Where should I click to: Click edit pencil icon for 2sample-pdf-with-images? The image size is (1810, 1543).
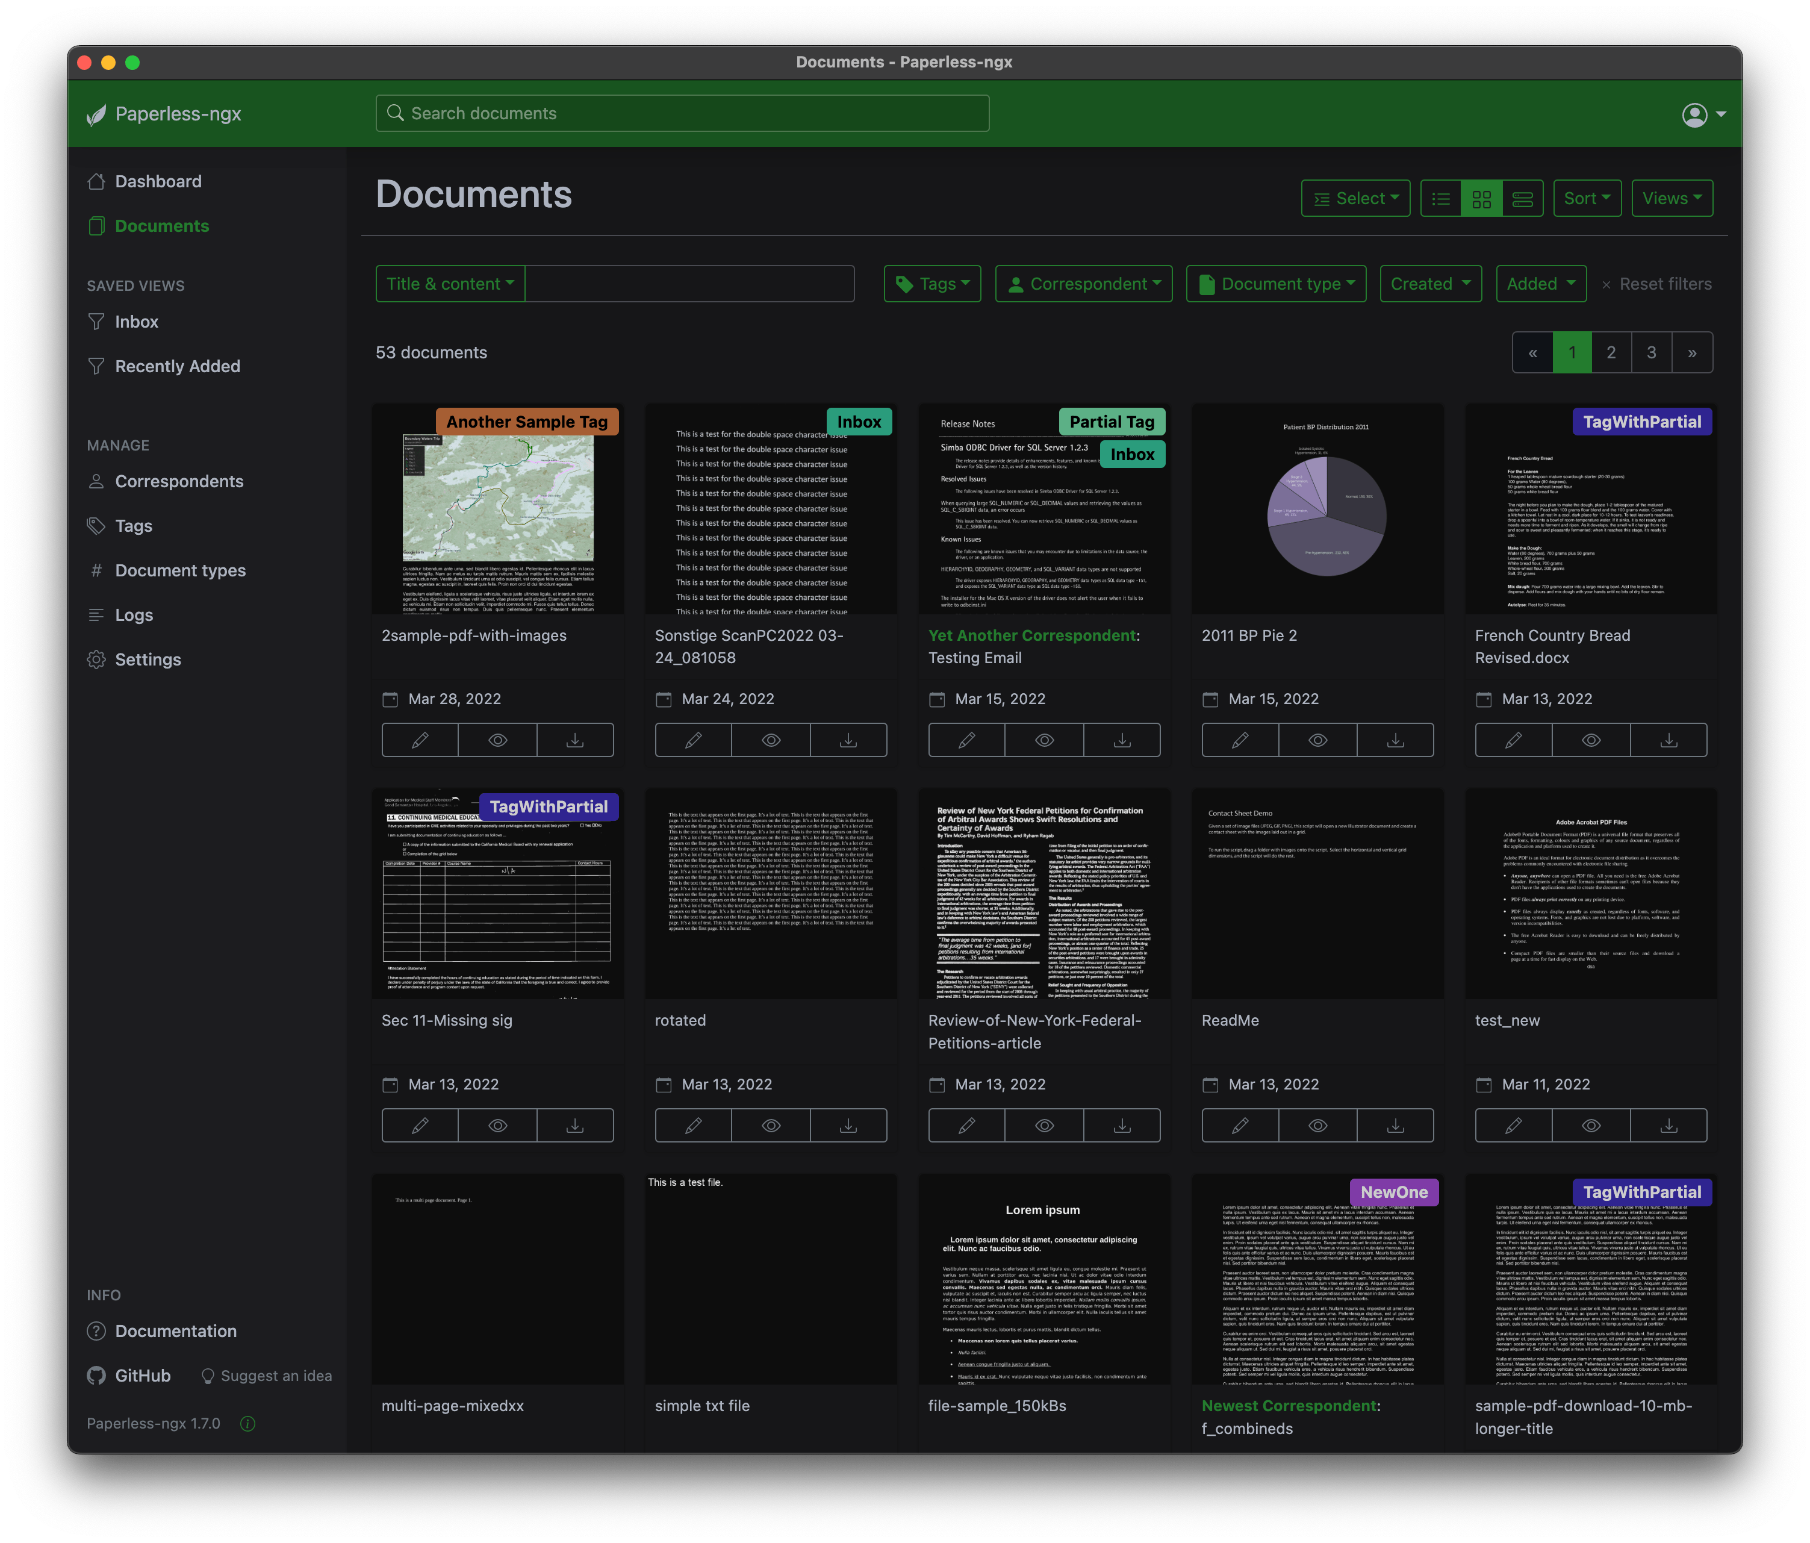(x=419, y=740)
